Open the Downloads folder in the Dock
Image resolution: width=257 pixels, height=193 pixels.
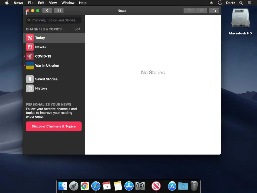pyautogui.click(x=183, y=186)
